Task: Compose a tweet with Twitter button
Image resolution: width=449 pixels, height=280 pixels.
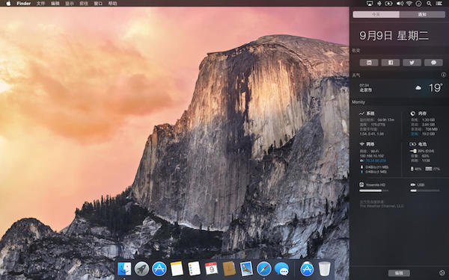Action: pos(412,63)
